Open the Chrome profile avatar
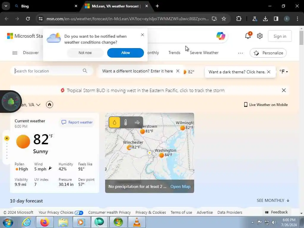The height and width of the screenshot is (228, 304). 287,19
